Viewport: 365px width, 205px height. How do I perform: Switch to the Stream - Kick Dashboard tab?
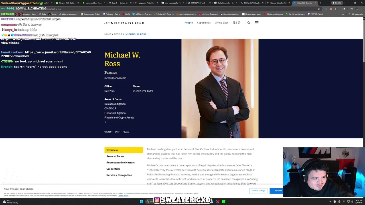point(67,3)
